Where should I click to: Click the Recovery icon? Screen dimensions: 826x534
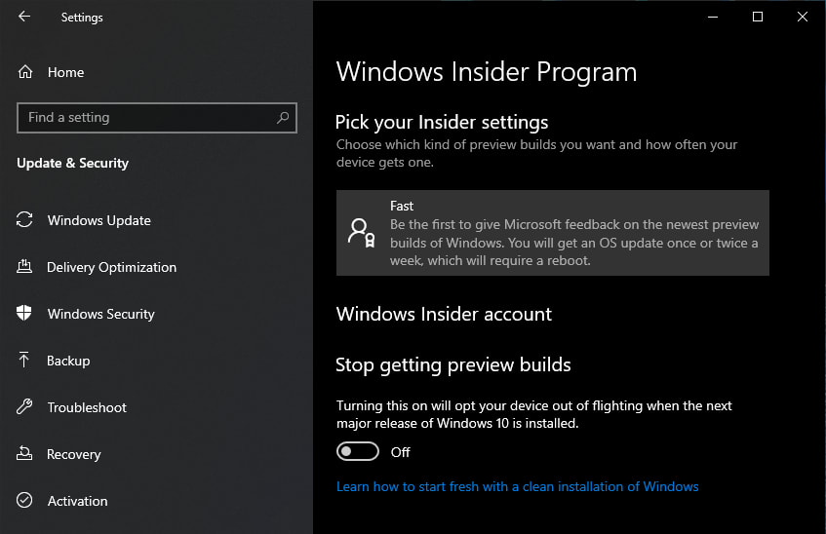(24, 453)
